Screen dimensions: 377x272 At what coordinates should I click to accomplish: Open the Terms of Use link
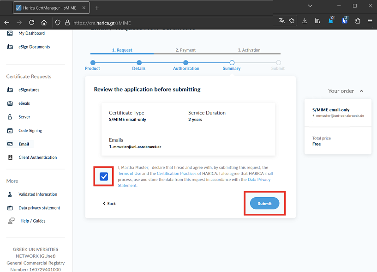click(x=130, y=174)
